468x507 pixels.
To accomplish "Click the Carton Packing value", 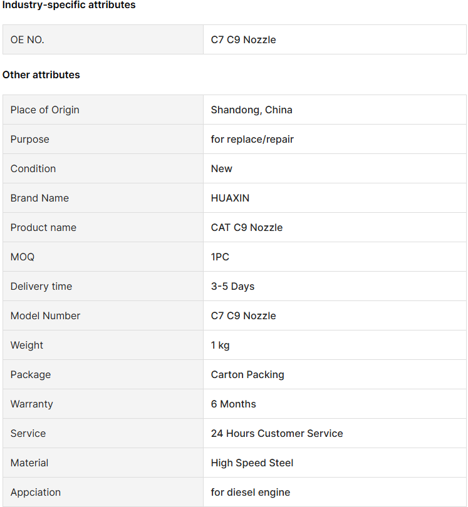I will click(247, 375).
